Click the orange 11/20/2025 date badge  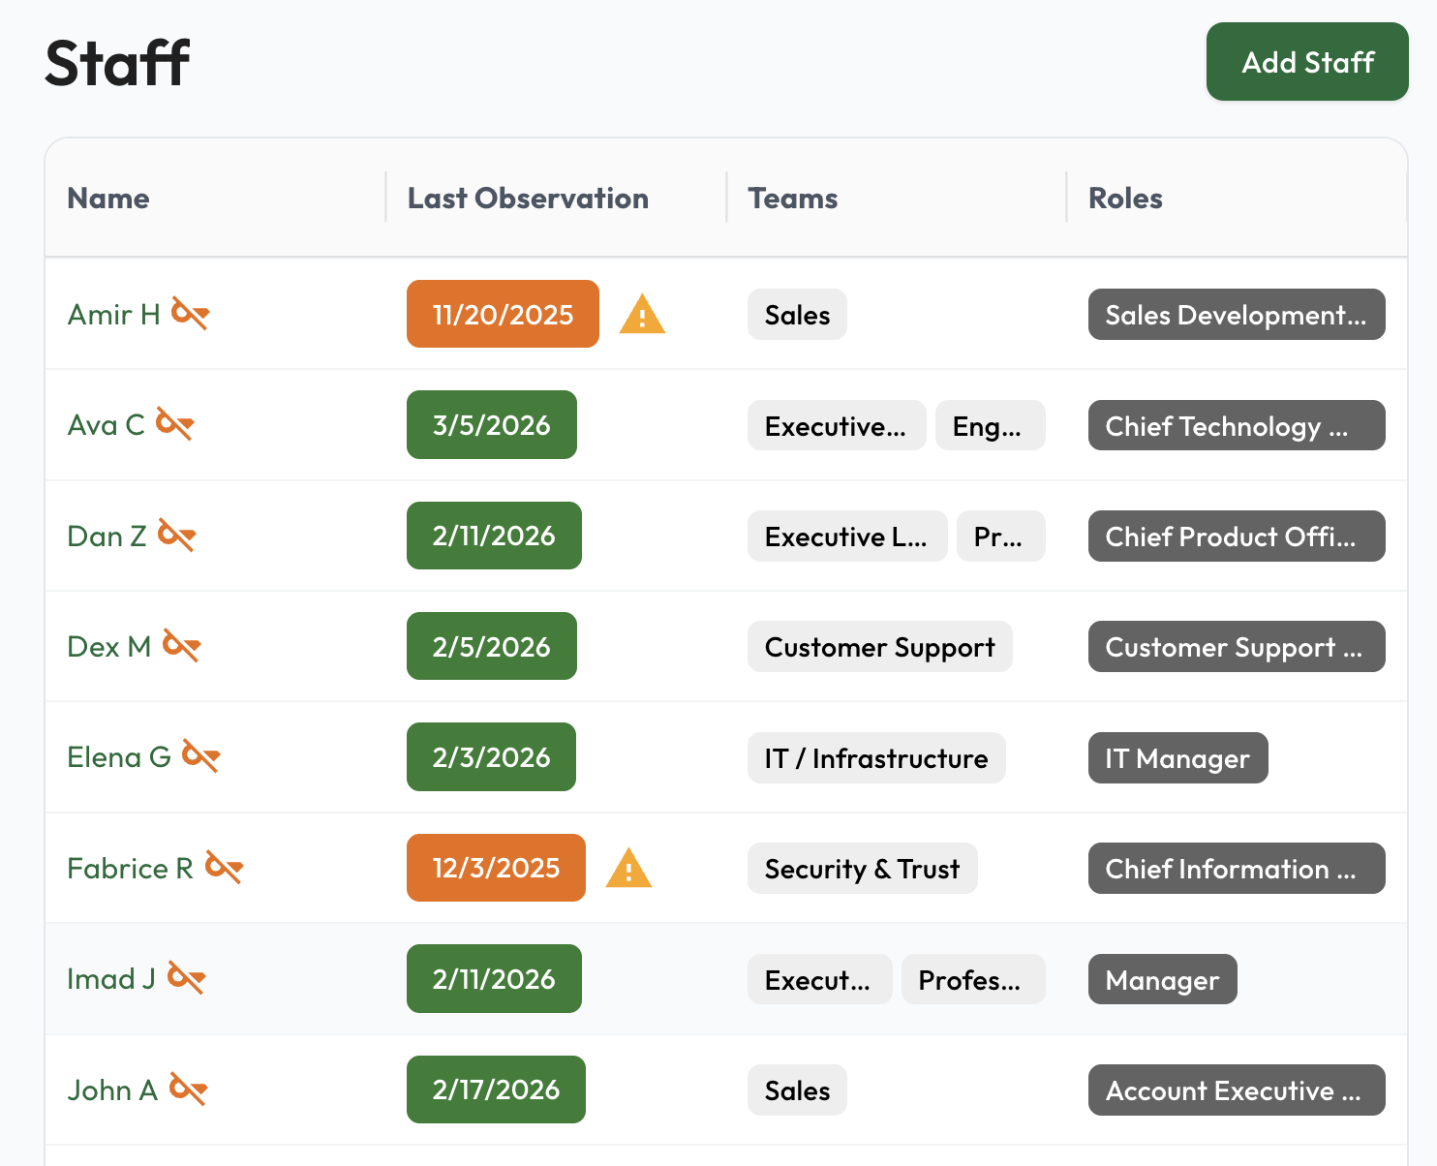click(502, 314)
